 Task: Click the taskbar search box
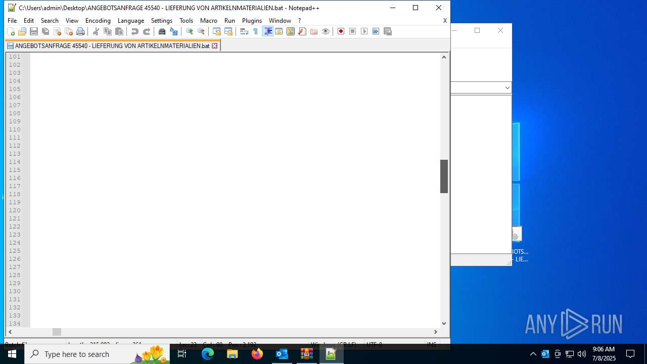tap(97, 354)
